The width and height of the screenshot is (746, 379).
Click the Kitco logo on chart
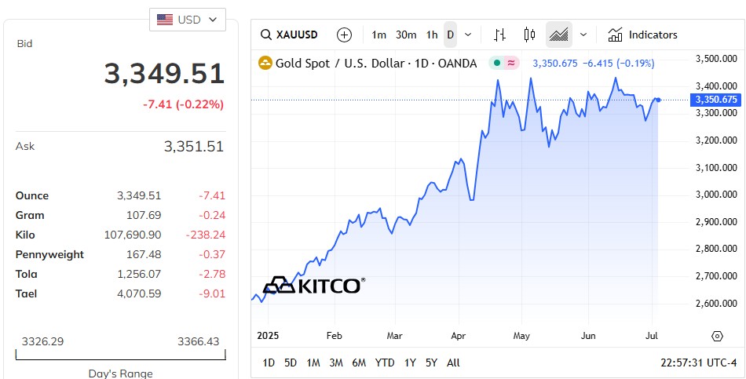pos(312,285)
